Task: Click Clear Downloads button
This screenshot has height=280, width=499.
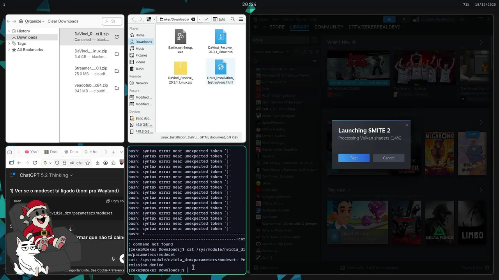Action: [63, 21]
